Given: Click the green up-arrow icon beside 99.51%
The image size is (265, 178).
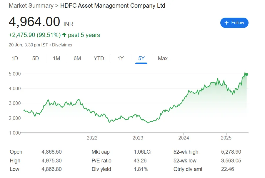Looking at the screenshot, I should click(x=64, y=35).
